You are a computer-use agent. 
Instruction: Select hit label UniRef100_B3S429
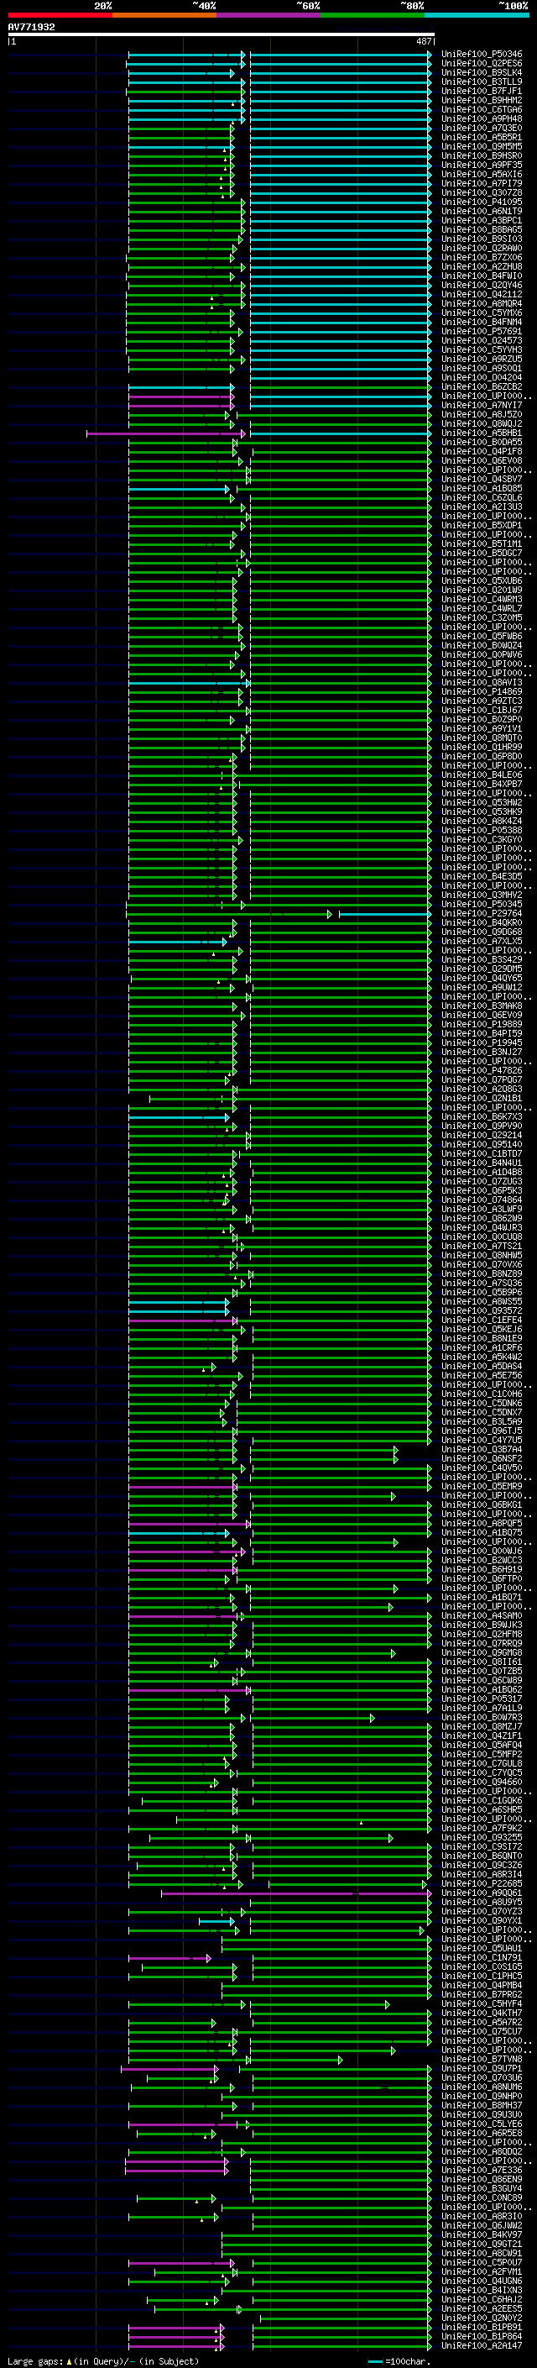(x=482, y=959)
